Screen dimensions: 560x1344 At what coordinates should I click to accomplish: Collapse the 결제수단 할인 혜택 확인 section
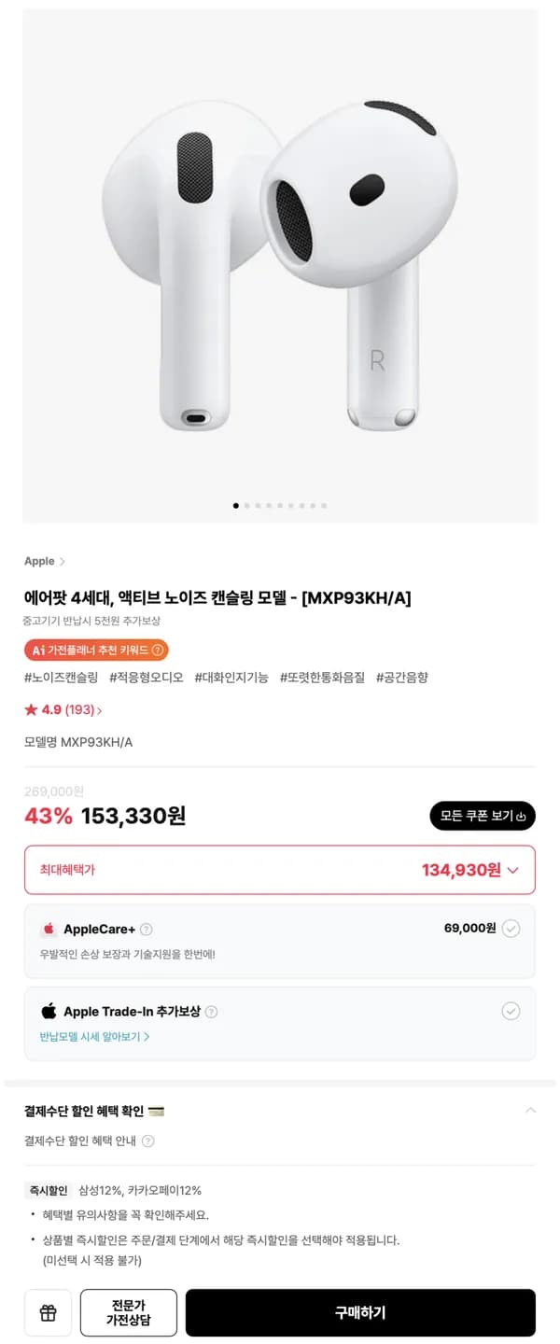point(530,1111)
